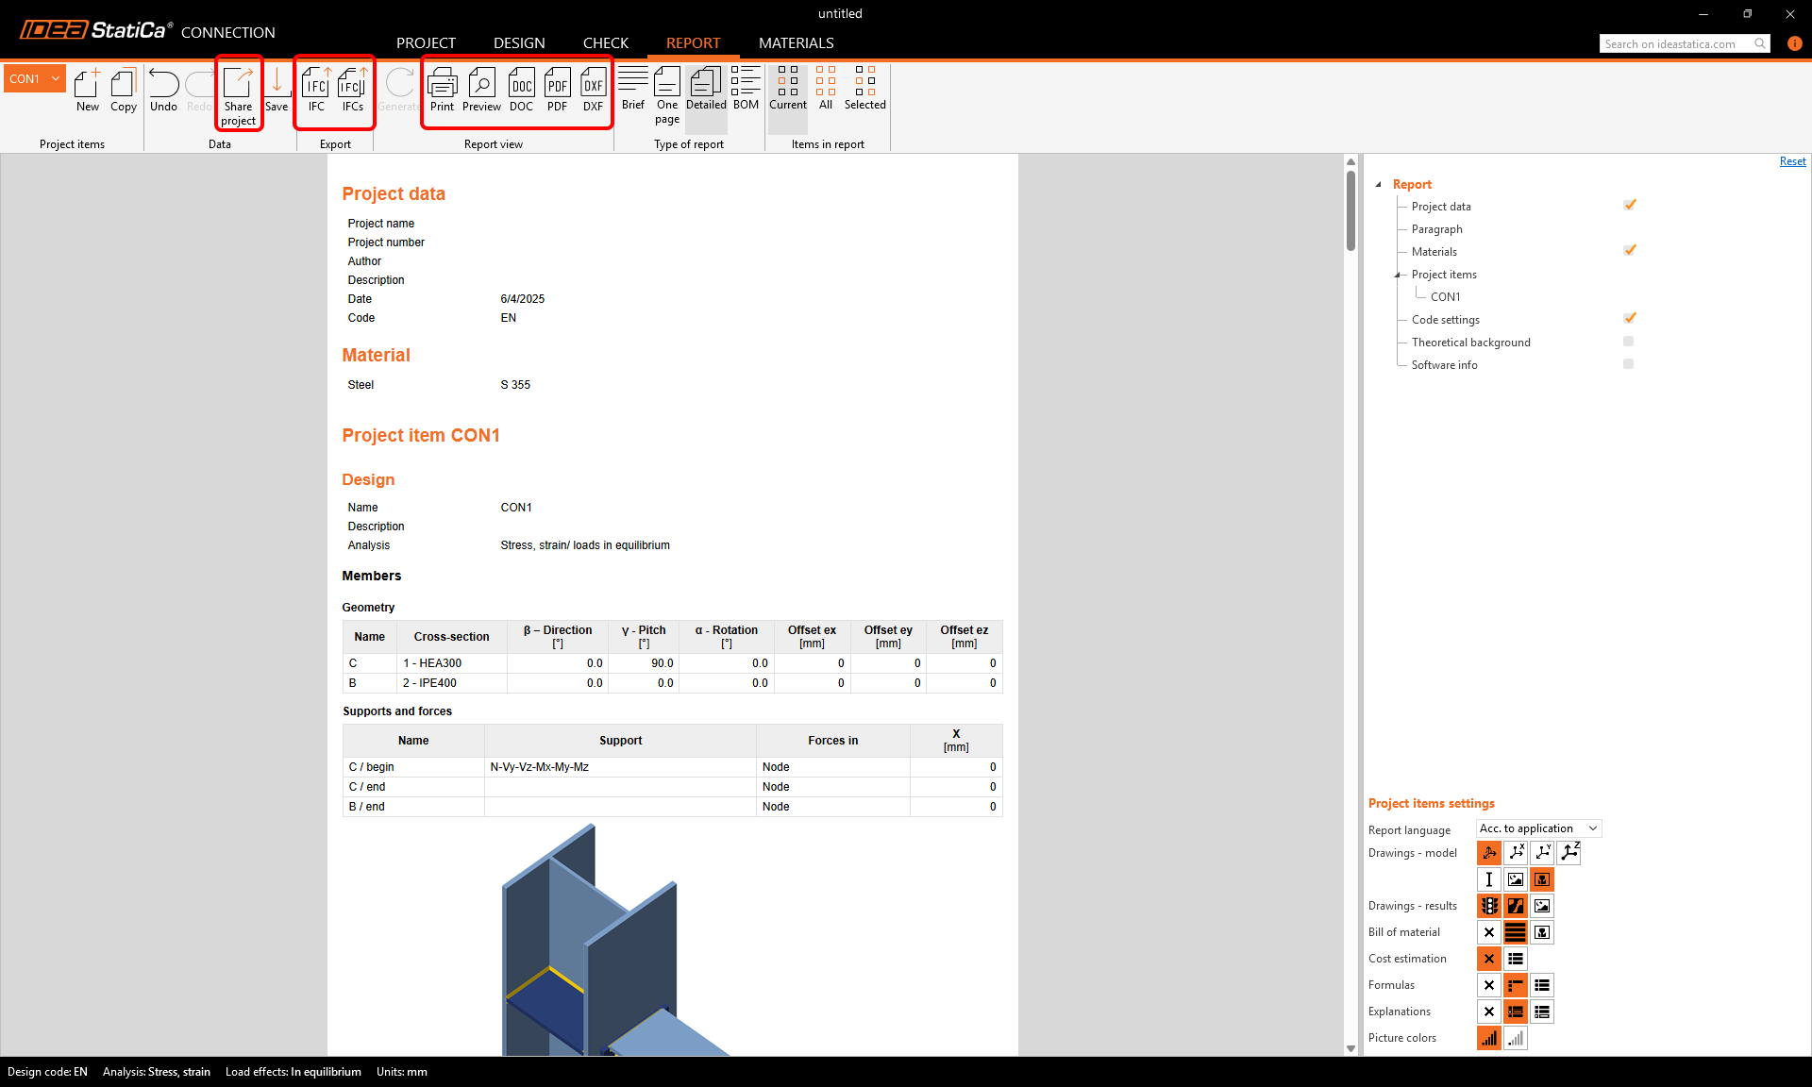Choose the BOM report type

(746, 90)
